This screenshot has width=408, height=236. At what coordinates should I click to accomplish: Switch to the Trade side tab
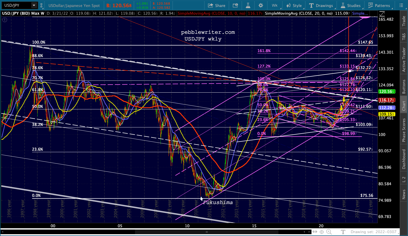[404, 21]
